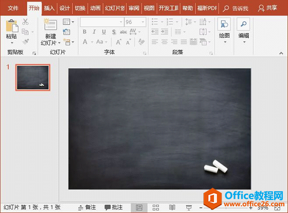
Task: Click the New Slide icon
Action: tap(50, 24)
